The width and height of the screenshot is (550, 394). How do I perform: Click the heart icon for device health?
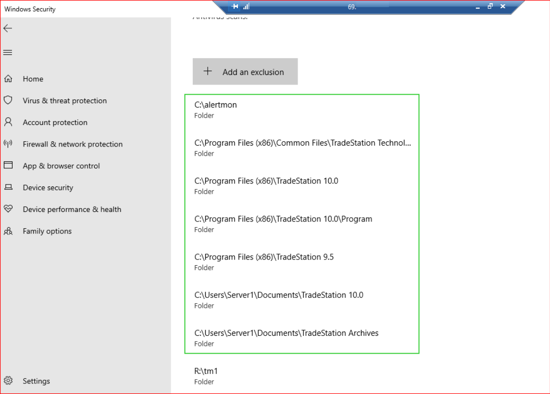coord(8,209)
